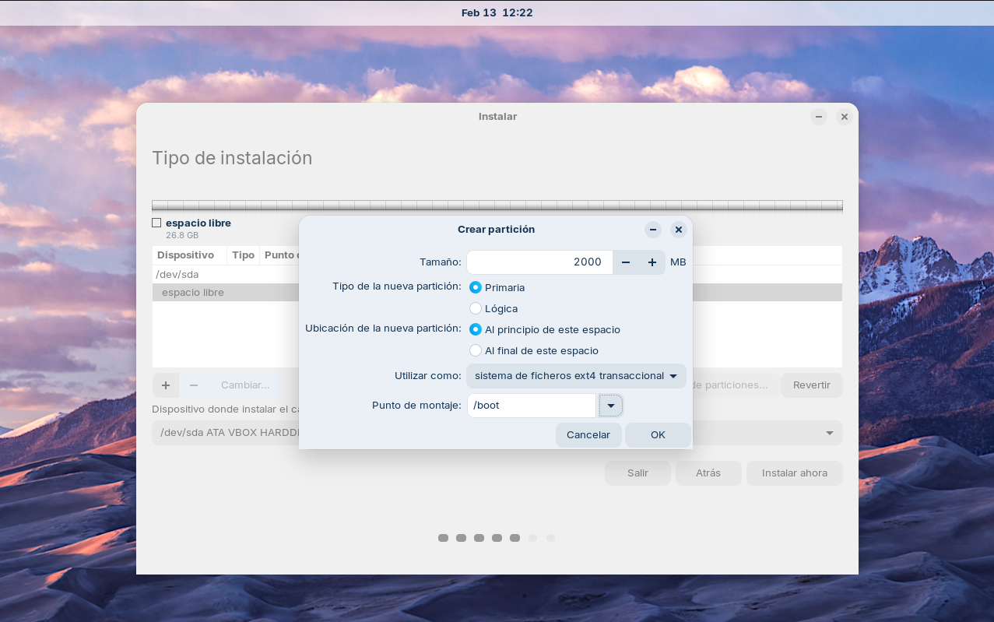Select the espacio libre row
This screenshot has width=994, height=622.
(193, 293)
